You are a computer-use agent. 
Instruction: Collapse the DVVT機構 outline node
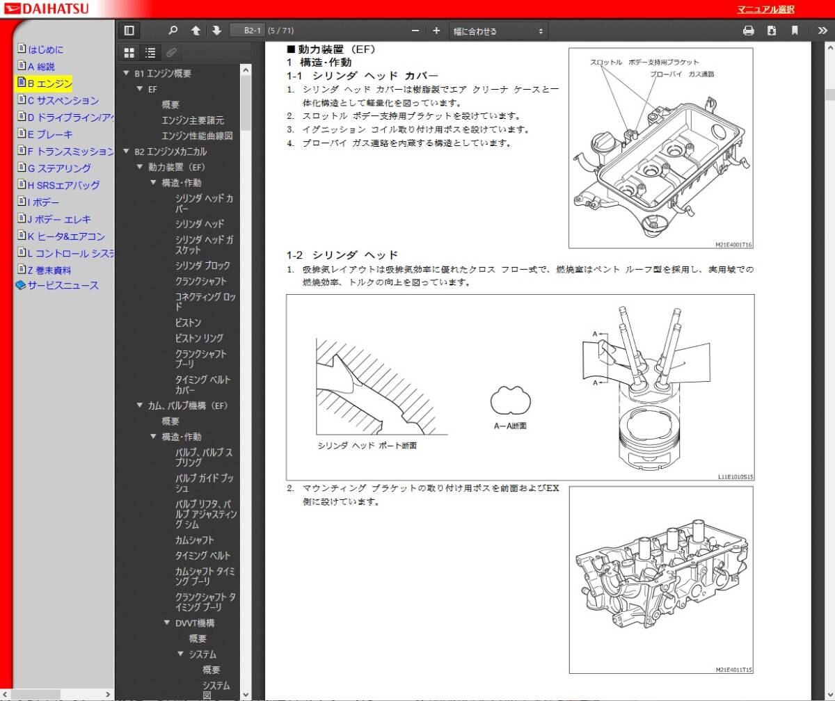click(x=167, y=623)
